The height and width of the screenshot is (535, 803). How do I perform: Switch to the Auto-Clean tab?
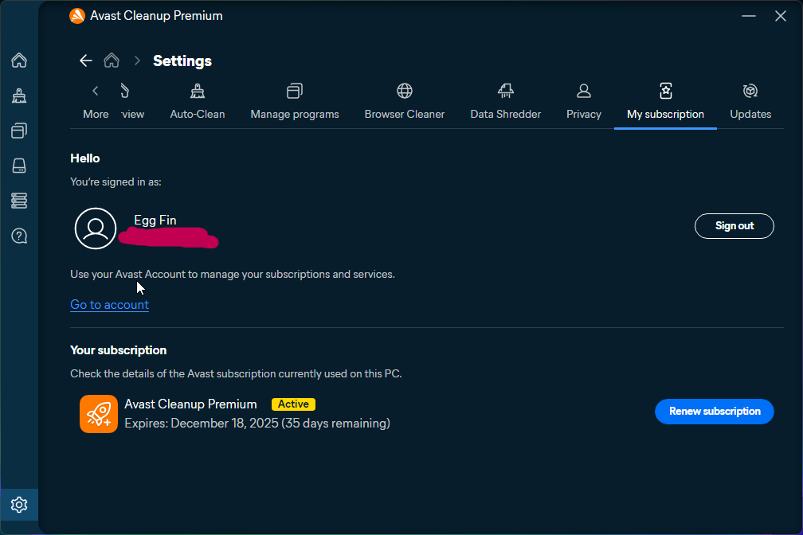pyautogui.click(x=198, y=102)
